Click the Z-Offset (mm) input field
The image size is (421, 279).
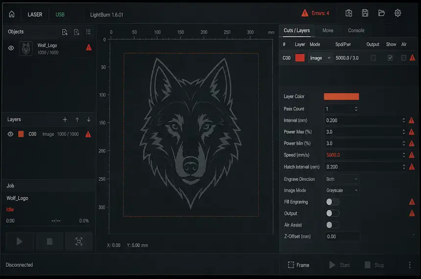342,236
